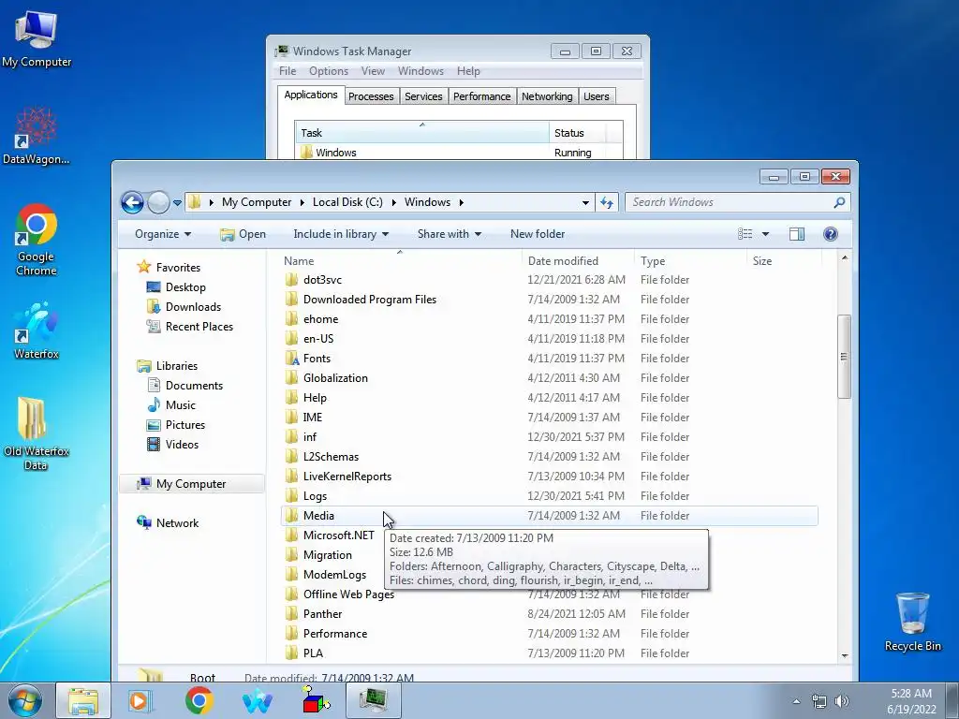This screenshot has height=719, width=959.
Task: Select Libraries in the navigation pane
Action: [x=177, y=366]
